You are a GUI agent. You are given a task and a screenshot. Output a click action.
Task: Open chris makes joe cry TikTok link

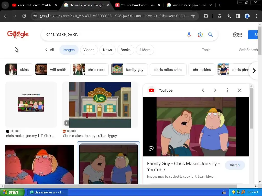click(x=30, y=136)
